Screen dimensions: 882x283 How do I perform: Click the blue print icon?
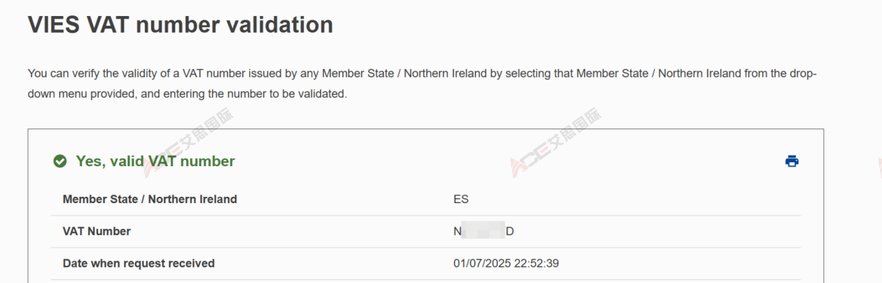pyautogui.click(x=792, y=161)
